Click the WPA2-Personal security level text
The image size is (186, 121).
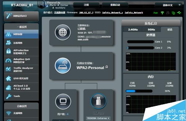click(90, 68)
